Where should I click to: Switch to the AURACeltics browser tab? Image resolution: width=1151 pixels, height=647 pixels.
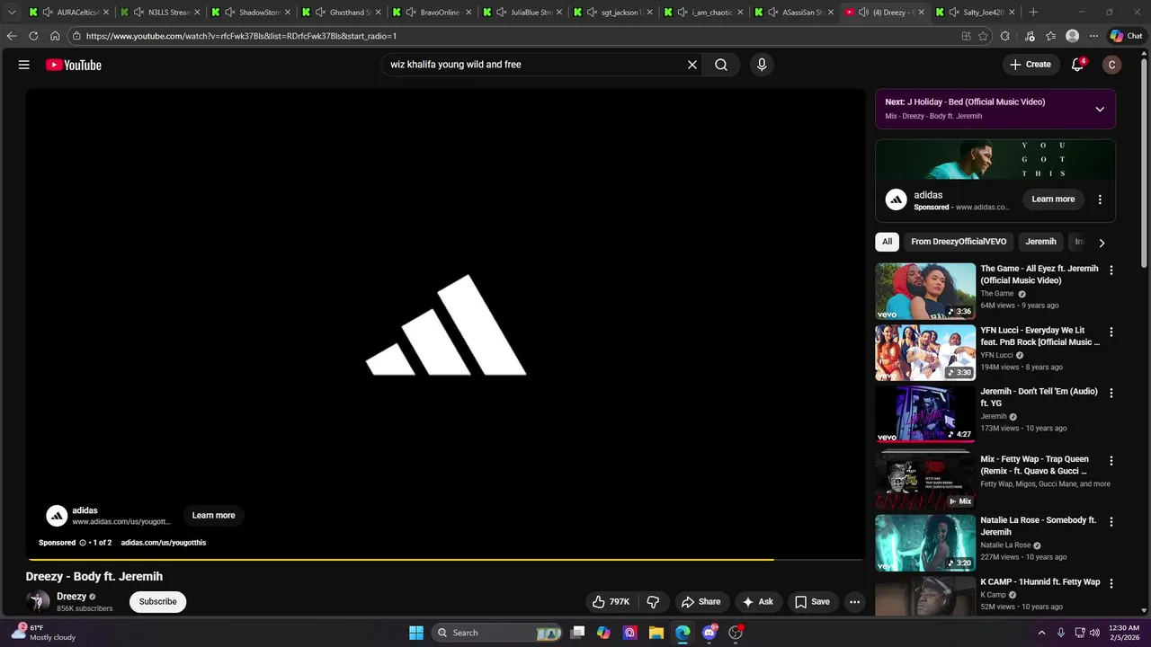click(69, 13)
